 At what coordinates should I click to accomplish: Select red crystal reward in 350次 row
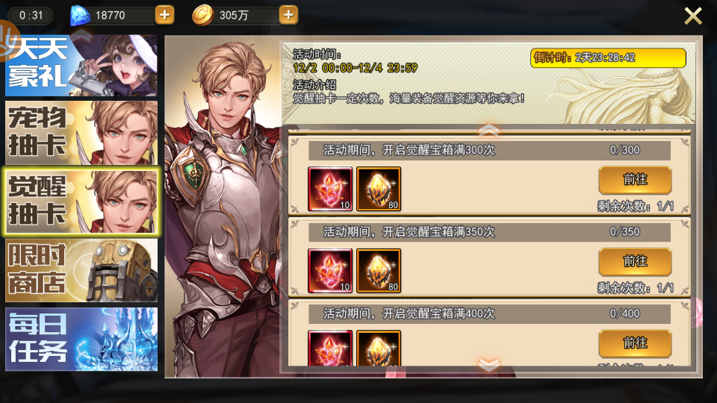tap(330, 270)
